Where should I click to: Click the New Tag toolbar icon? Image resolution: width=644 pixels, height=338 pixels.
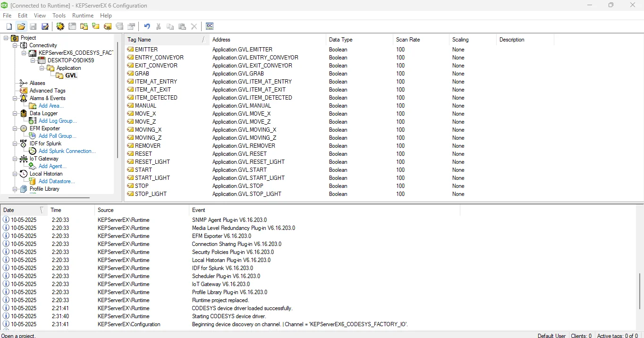point(108,26)
